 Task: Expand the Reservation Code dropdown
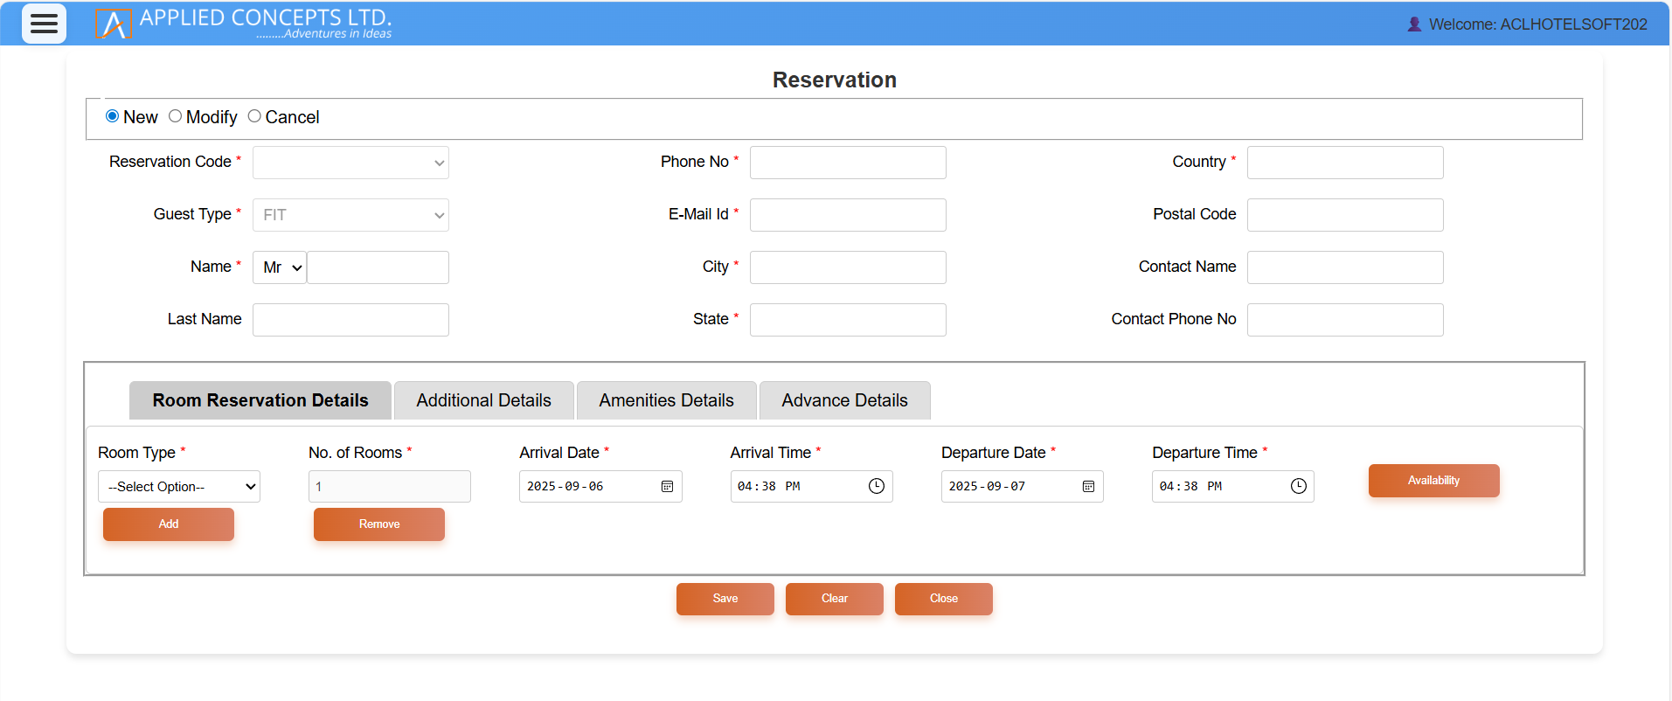350,163
